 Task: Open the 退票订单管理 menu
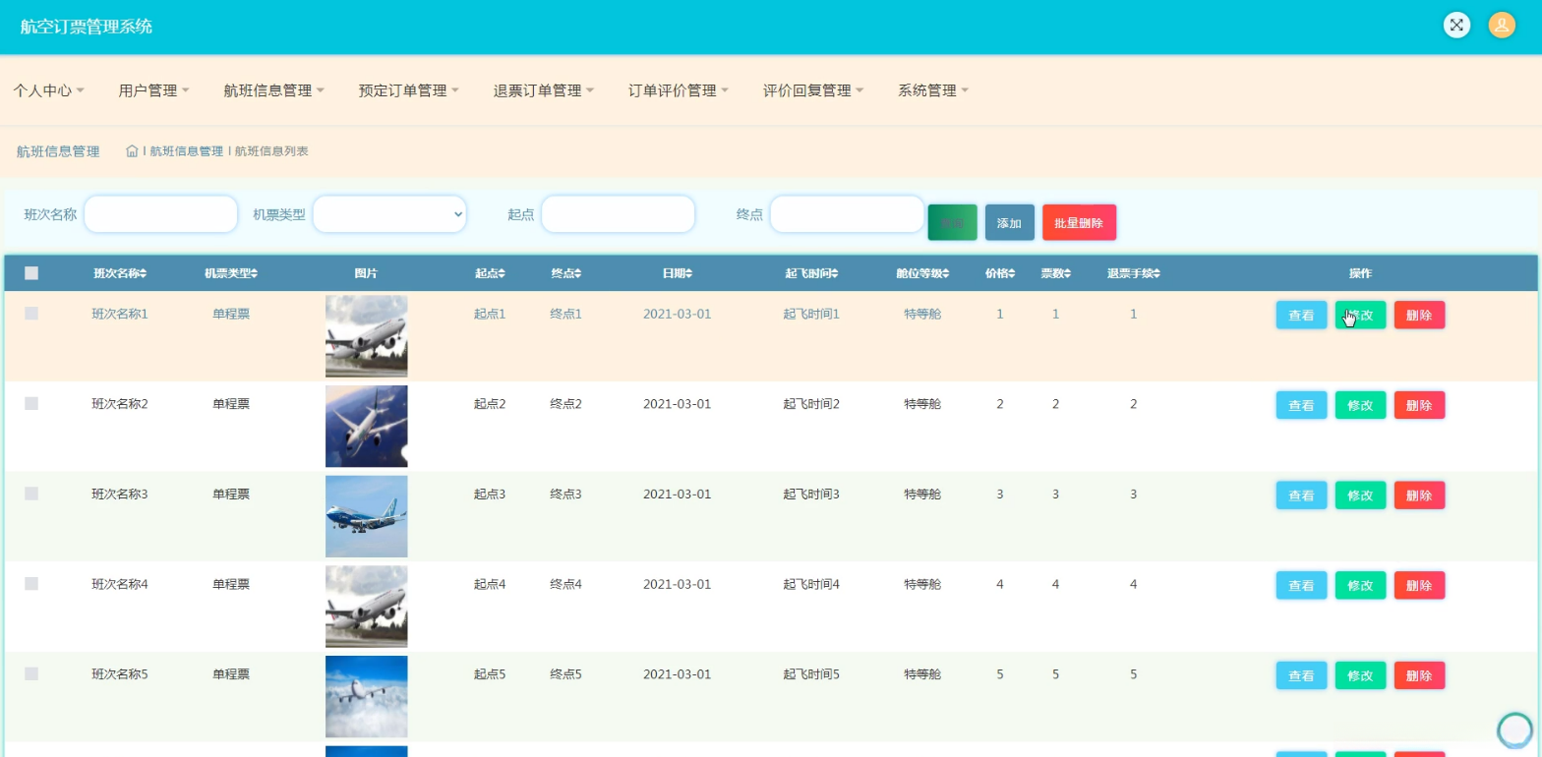544,90
